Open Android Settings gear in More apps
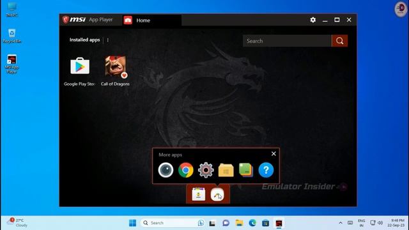The image size is (409, 230). pyautogui.click(x=206, y=170)
